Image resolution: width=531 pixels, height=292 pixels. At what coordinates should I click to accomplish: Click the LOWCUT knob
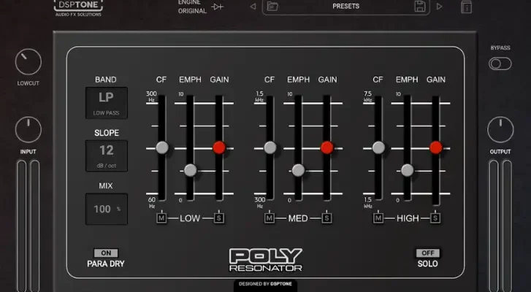point(28,64)
